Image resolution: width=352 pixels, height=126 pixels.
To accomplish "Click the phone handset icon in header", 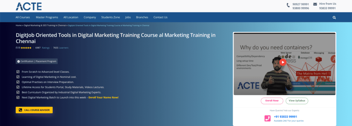I will click(288, 5).
